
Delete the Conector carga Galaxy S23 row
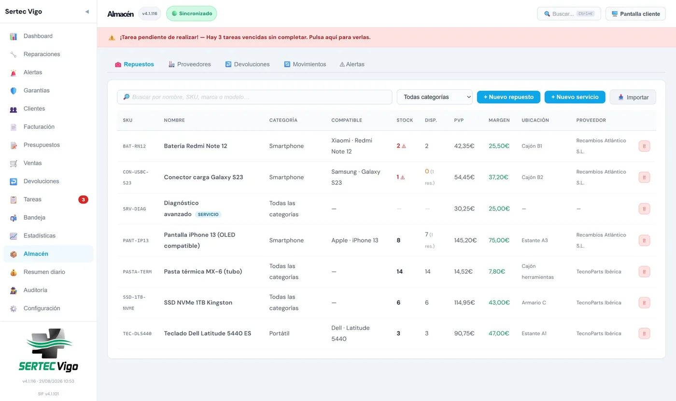pyautogui.click(x=644, y=178)
